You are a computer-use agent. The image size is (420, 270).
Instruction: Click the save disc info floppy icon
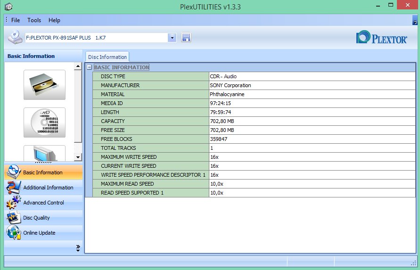click(186, 37)
